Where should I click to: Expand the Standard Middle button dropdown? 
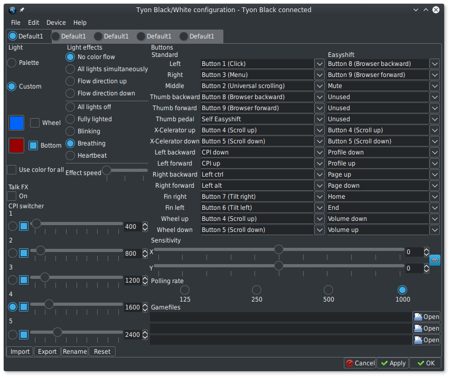320,86
